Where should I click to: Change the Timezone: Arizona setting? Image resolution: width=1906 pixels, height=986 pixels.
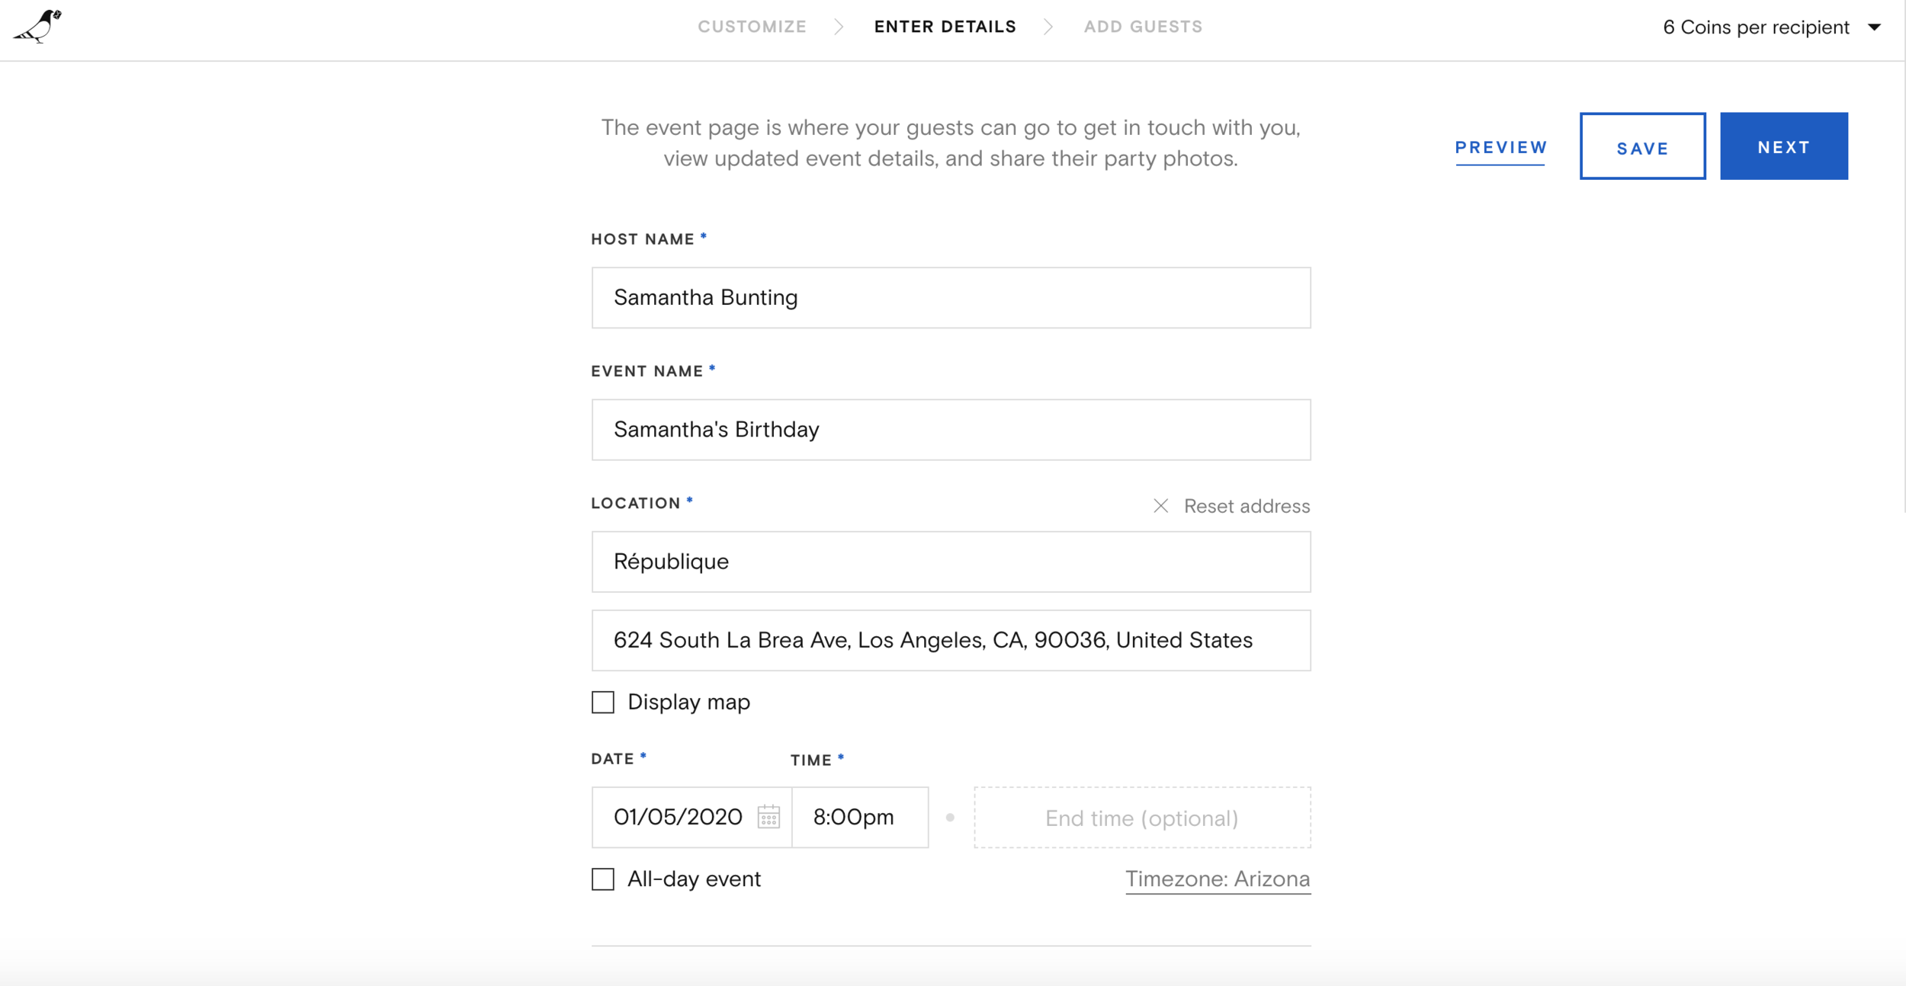coord(1217,879)
